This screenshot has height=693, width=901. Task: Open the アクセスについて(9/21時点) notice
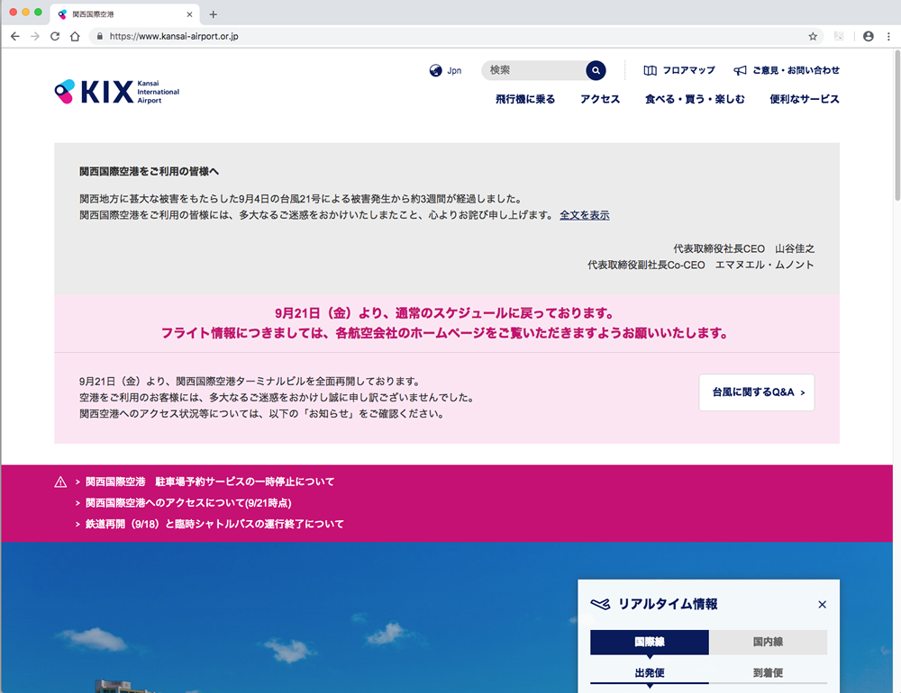tap(188, 503)
